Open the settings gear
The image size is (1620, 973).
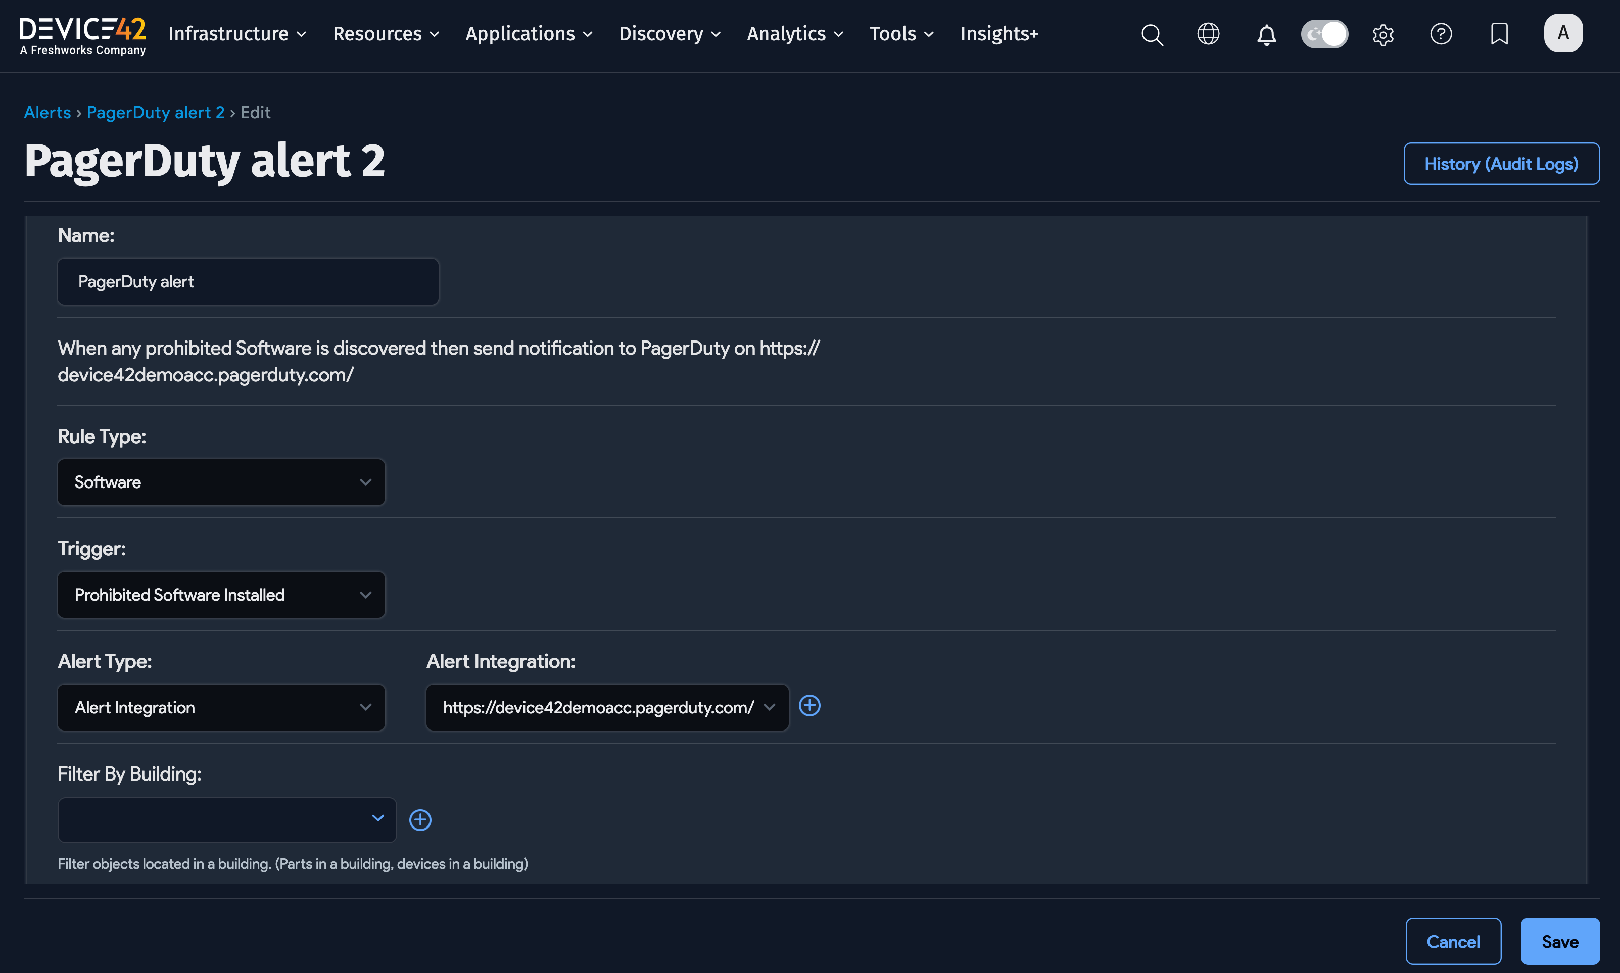1384,35
